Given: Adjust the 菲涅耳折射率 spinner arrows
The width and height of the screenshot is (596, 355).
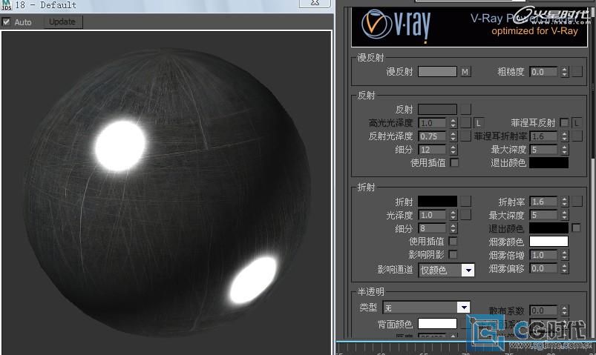Looking at the screenshot, I should [x=564, y=136].
